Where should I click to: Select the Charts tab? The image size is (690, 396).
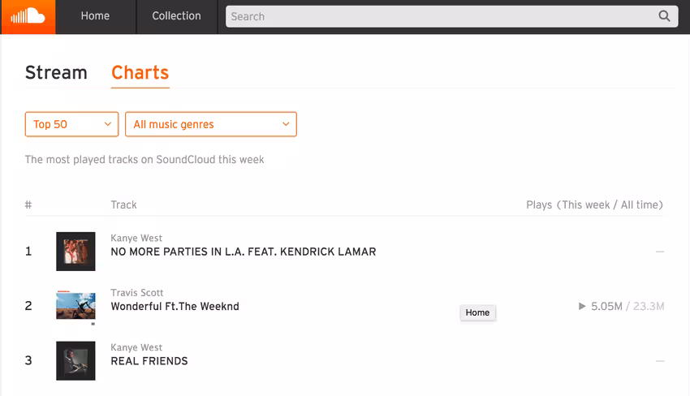(x=140, y=72)
